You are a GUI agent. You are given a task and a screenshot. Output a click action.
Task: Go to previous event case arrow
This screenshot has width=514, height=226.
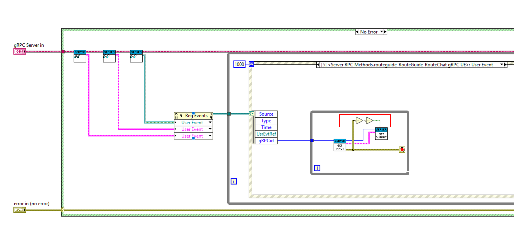[x=318, y=65]
